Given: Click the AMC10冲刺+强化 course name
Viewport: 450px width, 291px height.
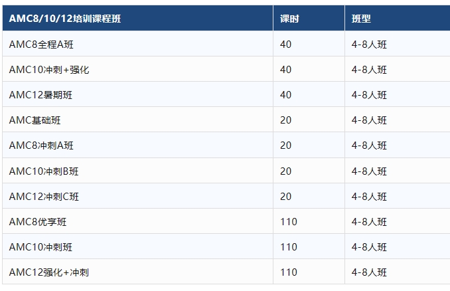Looking at the screenshot, I should click(49, 70).
